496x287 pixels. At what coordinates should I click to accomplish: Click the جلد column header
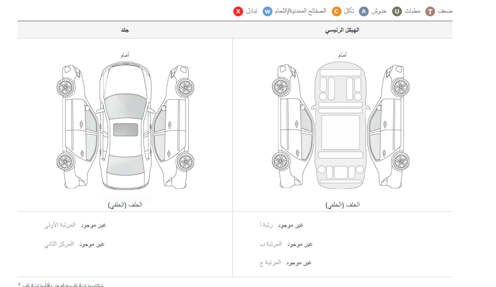125,30
